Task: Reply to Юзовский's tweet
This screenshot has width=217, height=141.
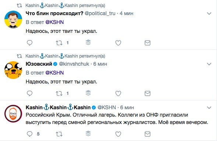Action: click(x=29, y=93)
